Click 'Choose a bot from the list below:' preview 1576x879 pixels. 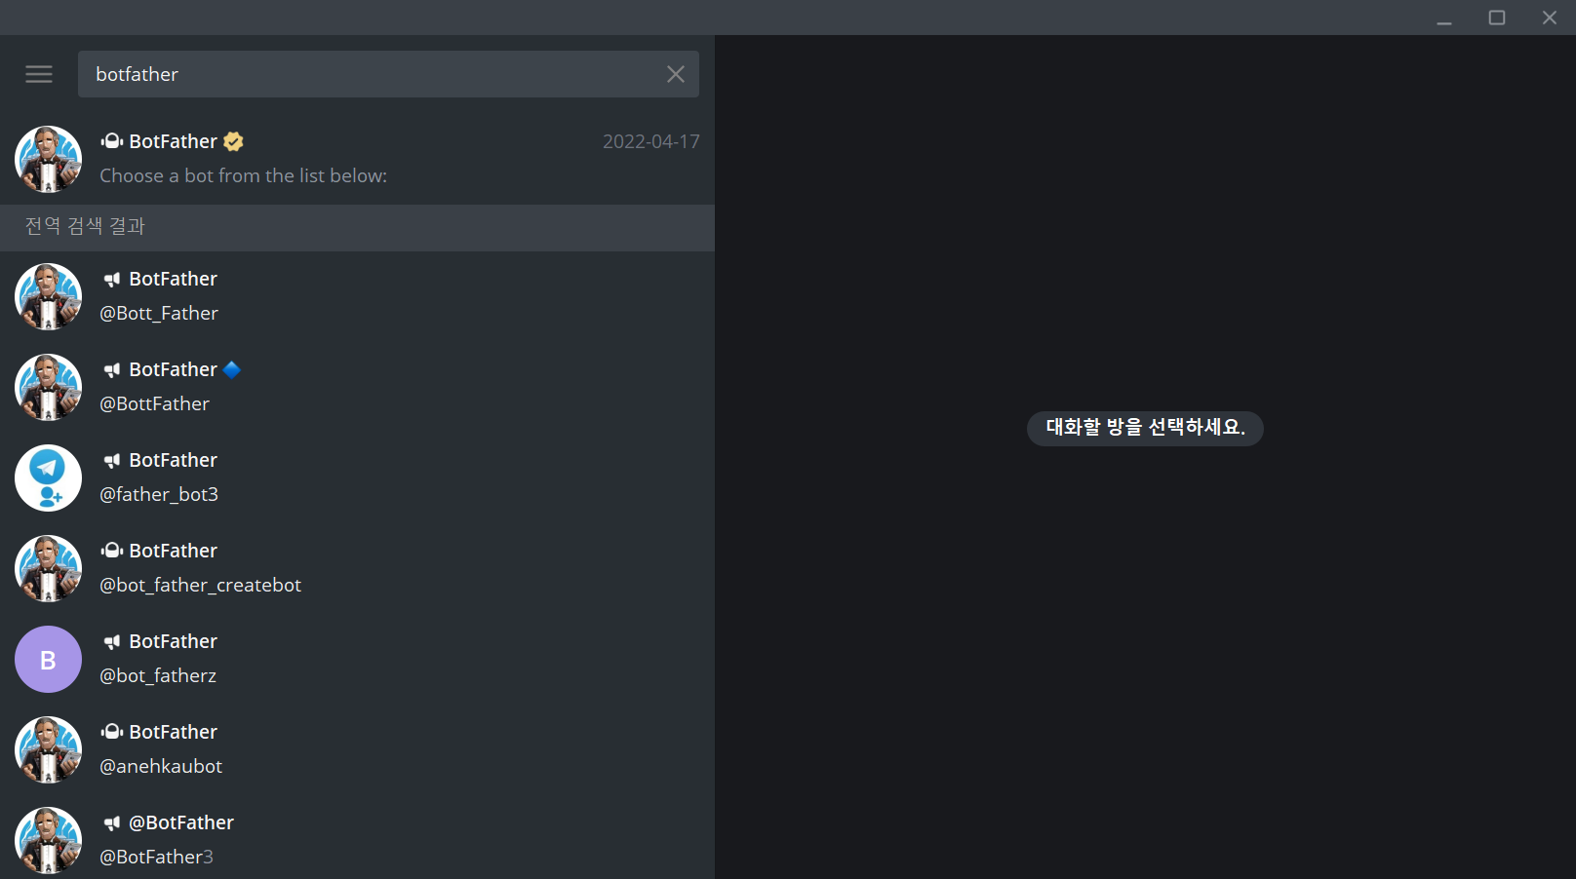244,175
